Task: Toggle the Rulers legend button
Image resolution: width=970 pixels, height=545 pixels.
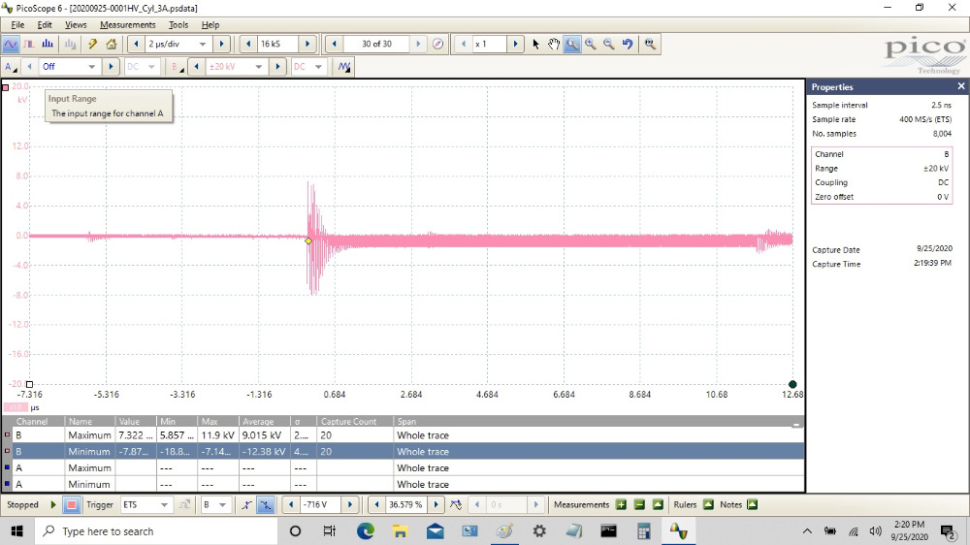Action: 708,505
